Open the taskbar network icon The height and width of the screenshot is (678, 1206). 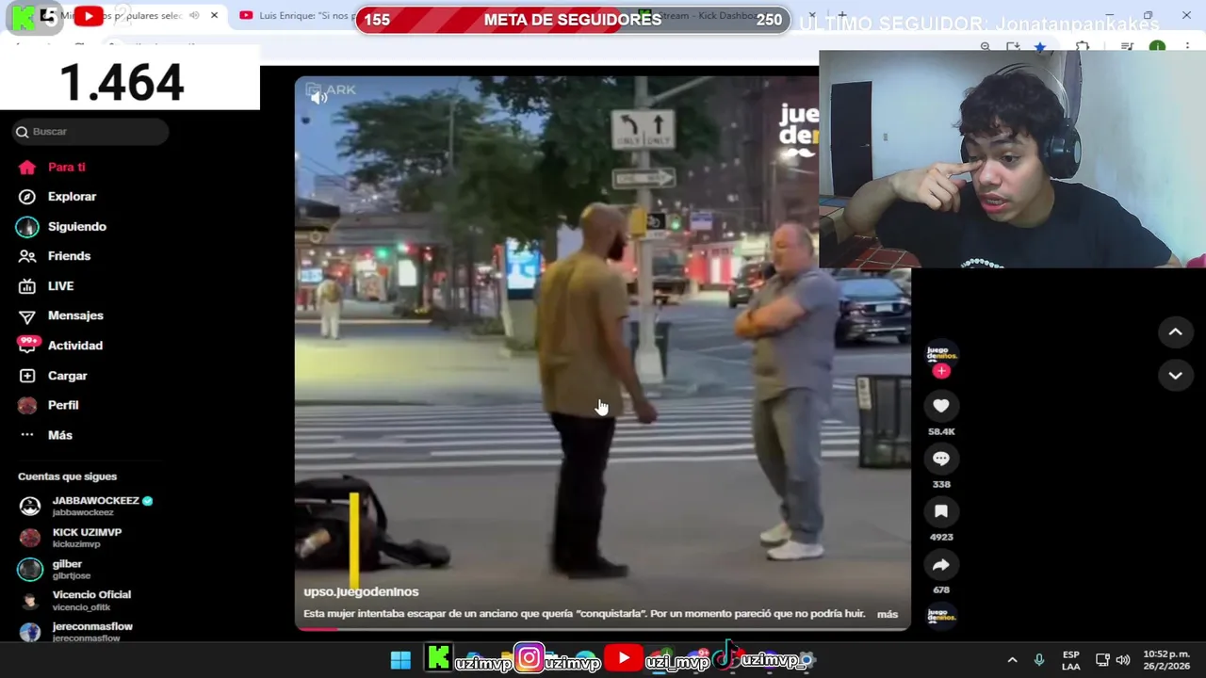[x=1102, y=660]
